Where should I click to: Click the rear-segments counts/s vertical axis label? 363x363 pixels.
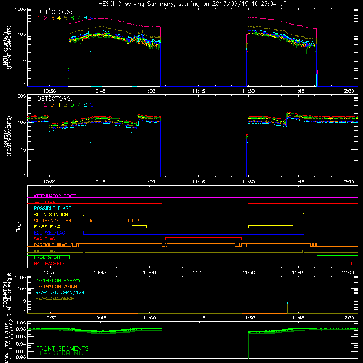(7, 136)
